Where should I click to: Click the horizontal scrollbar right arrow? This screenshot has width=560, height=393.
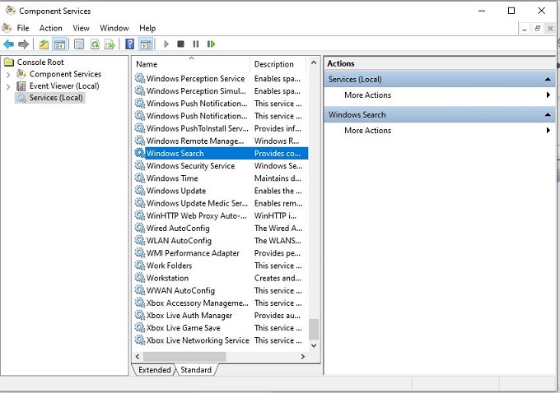click(303, 356)
